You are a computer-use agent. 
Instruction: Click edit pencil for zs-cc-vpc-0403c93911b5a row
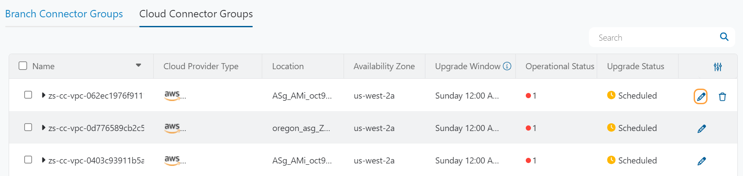701,161
